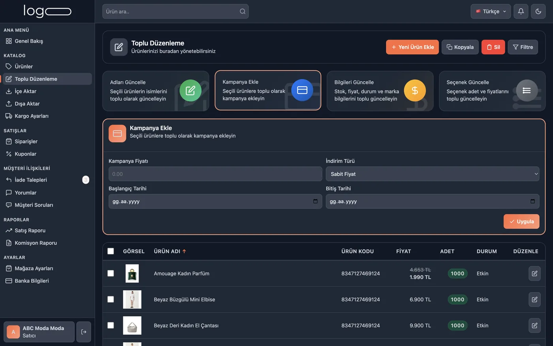Sort by the Ürün Adı column arrow

click(184, 251)
